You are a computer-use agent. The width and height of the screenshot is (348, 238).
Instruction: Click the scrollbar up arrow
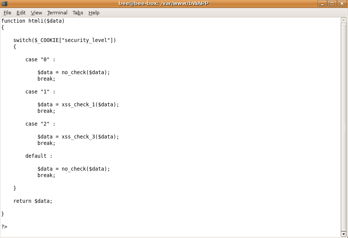[343, 20]
